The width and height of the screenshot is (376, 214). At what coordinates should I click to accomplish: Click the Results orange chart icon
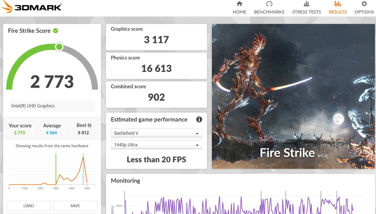[x=338, y=4]
